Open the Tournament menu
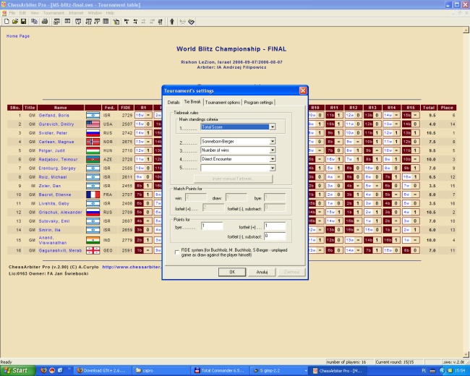 (54, 13)
